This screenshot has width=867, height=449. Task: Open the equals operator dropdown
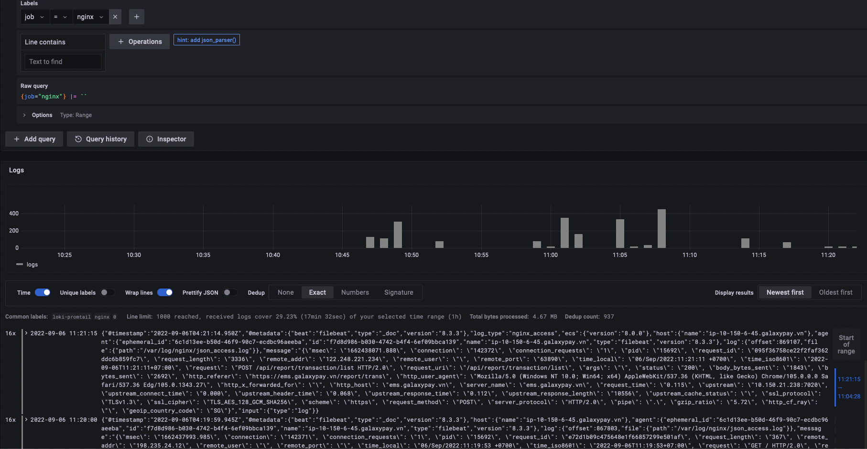(60, 17)
